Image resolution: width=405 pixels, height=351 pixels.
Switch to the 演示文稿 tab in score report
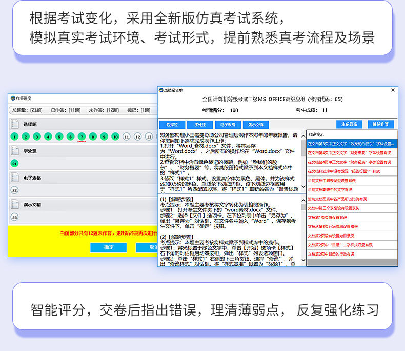256,125
